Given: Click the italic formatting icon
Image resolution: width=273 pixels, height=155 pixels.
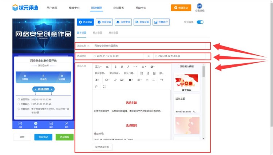Looking at the screenshot, I should [128, 67].
